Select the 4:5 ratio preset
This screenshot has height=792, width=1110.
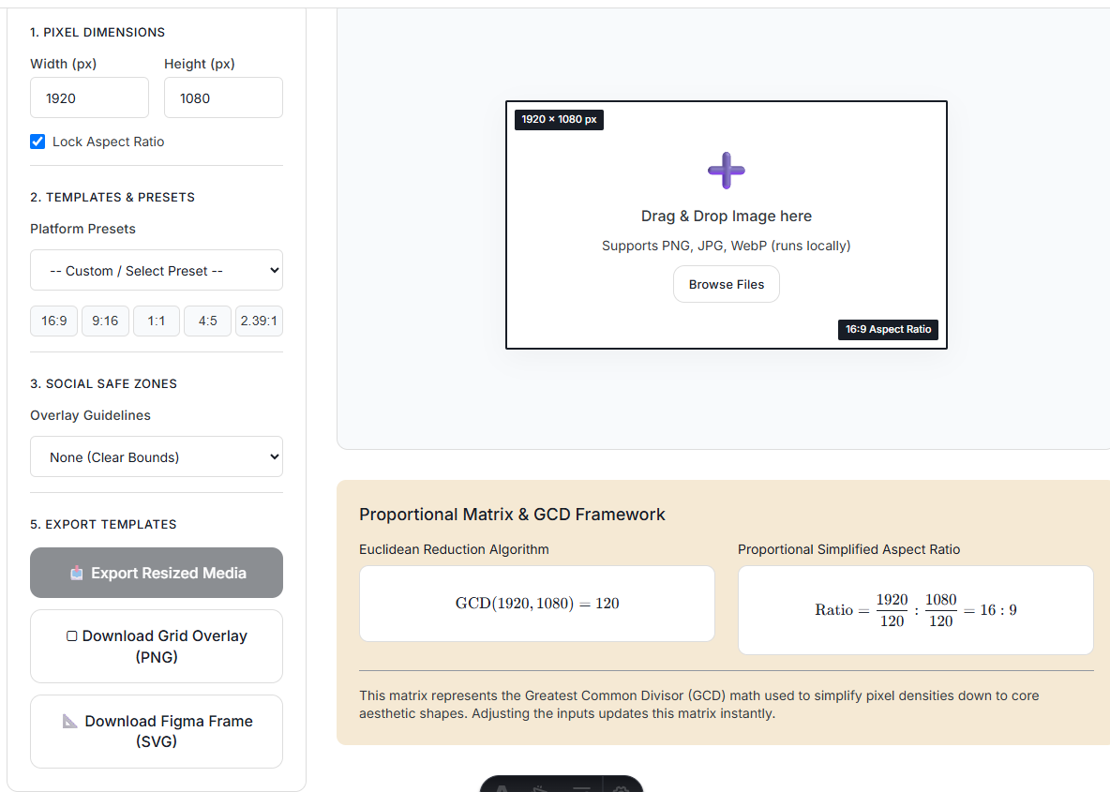click(x=207, y=321)
